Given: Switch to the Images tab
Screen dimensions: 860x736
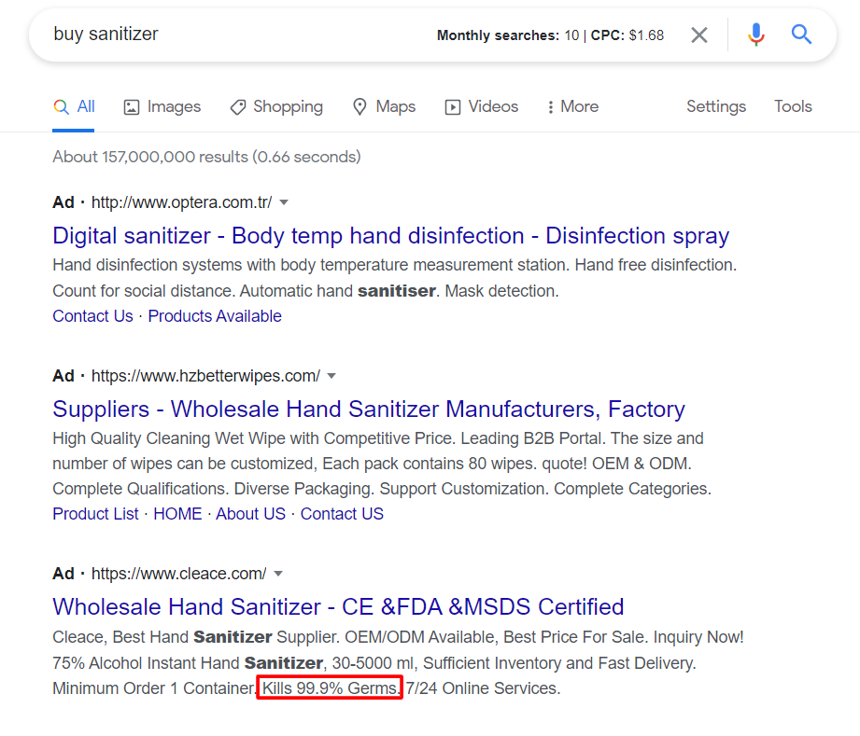Looking at the screenshot, I should [x=162, y=106].
